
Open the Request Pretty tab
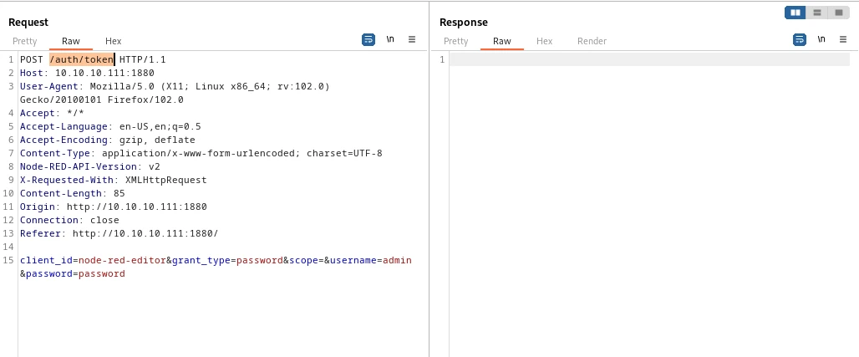click(x=25, y=41)
